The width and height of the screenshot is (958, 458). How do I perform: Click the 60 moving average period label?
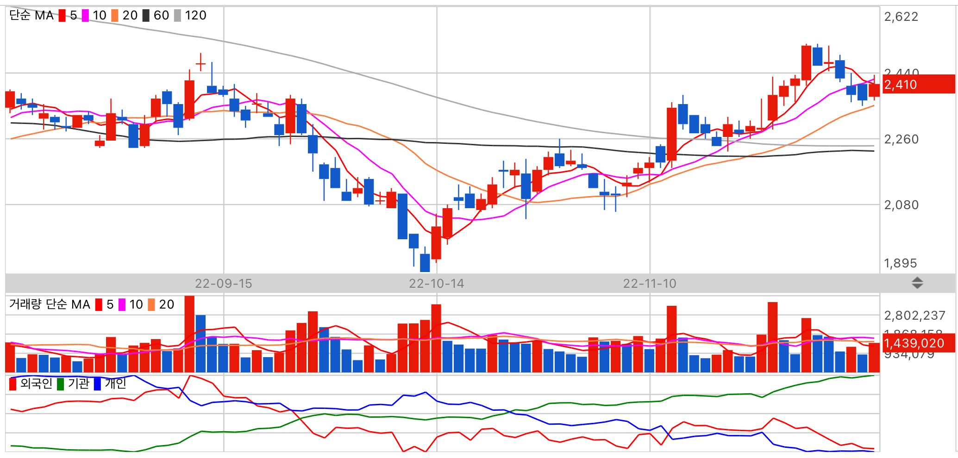click(x=161, y=15)
